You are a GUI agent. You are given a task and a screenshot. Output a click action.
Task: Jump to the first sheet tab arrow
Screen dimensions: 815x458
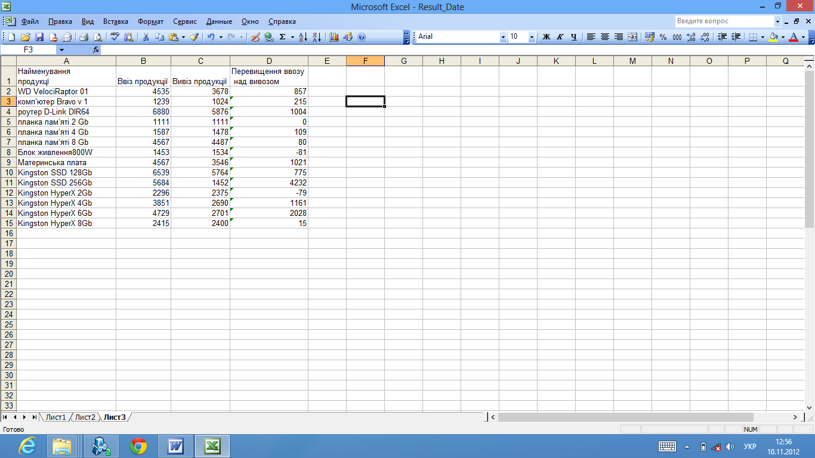tap(6, 417)
